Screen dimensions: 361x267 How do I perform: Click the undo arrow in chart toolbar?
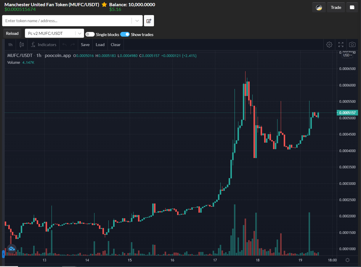[64, 45]
